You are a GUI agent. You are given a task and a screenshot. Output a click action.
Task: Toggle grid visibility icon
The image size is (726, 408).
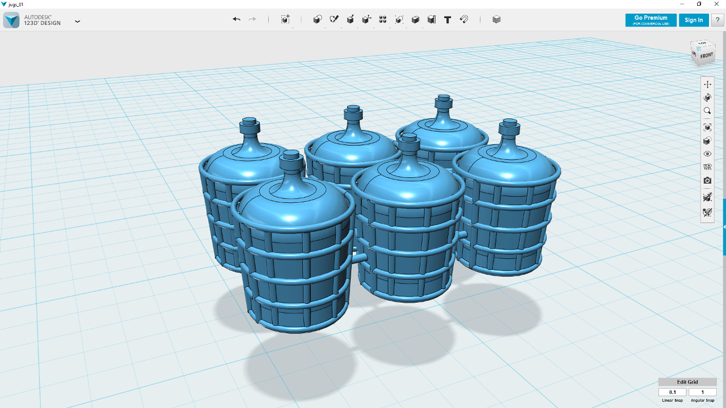coord(707,167)
